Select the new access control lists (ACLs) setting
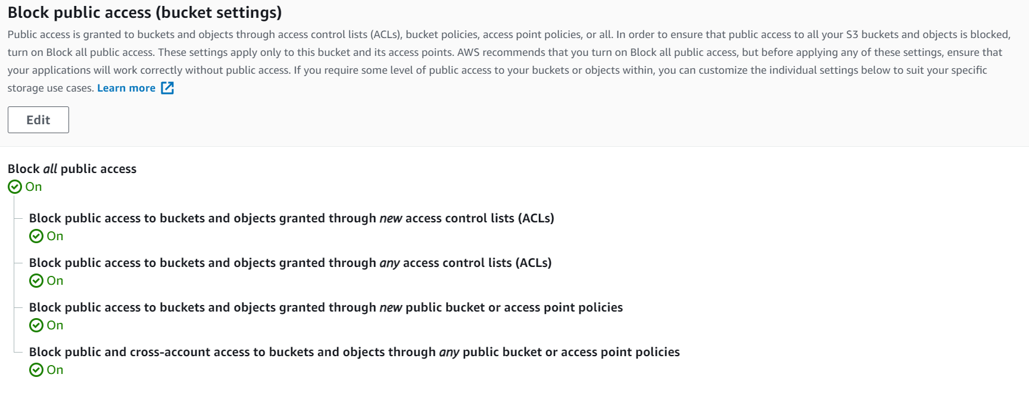This screenshot has height=393, width=1029. [x=292, y=218]
